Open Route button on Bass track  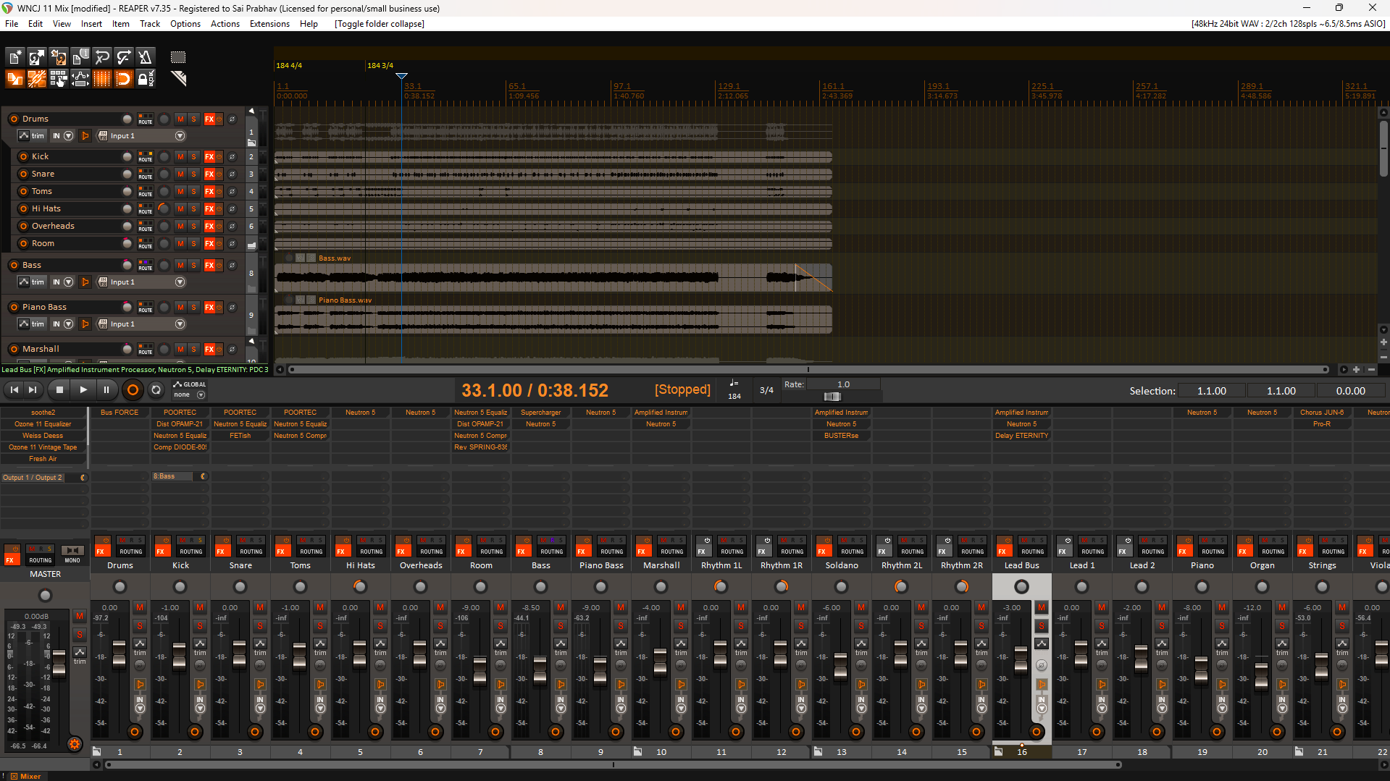tap(146, 265)
